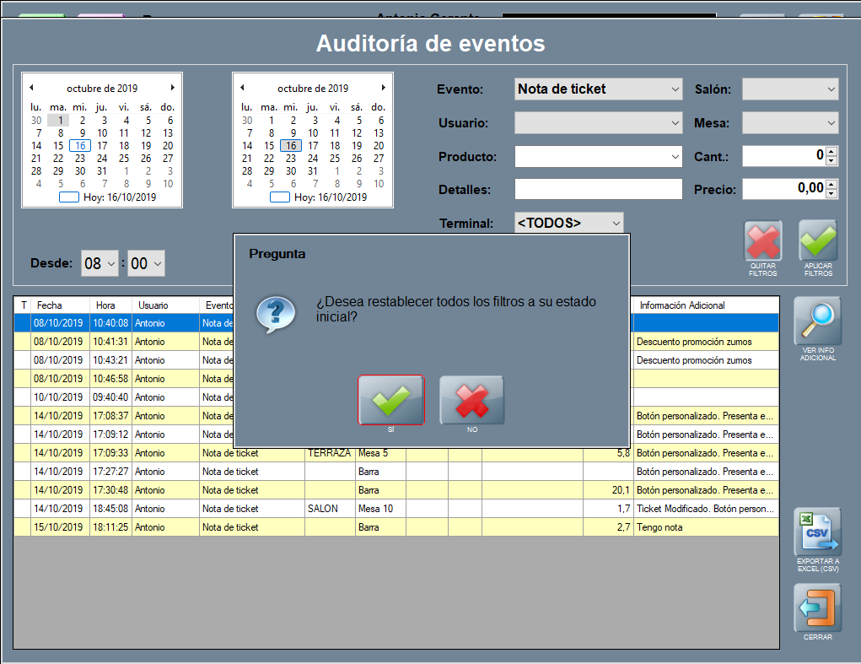861x664 pixels.
Task: Go to previous month in left calendar
Action: (31, 88)
